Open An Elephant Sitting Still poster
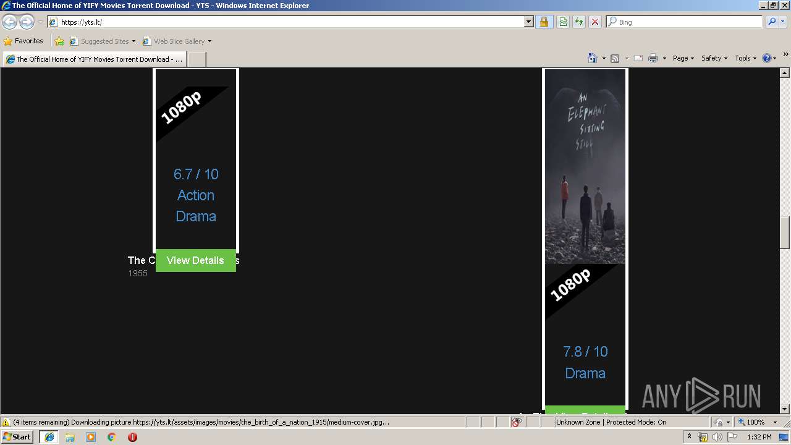 tap(585, 166)
